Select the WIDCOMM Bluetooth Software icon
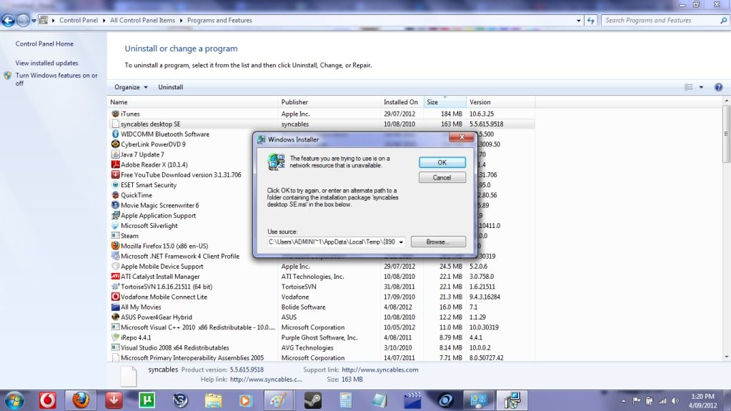Image resolution: width=731 pixels, height=411 pixels. click(x=115, y=134)
